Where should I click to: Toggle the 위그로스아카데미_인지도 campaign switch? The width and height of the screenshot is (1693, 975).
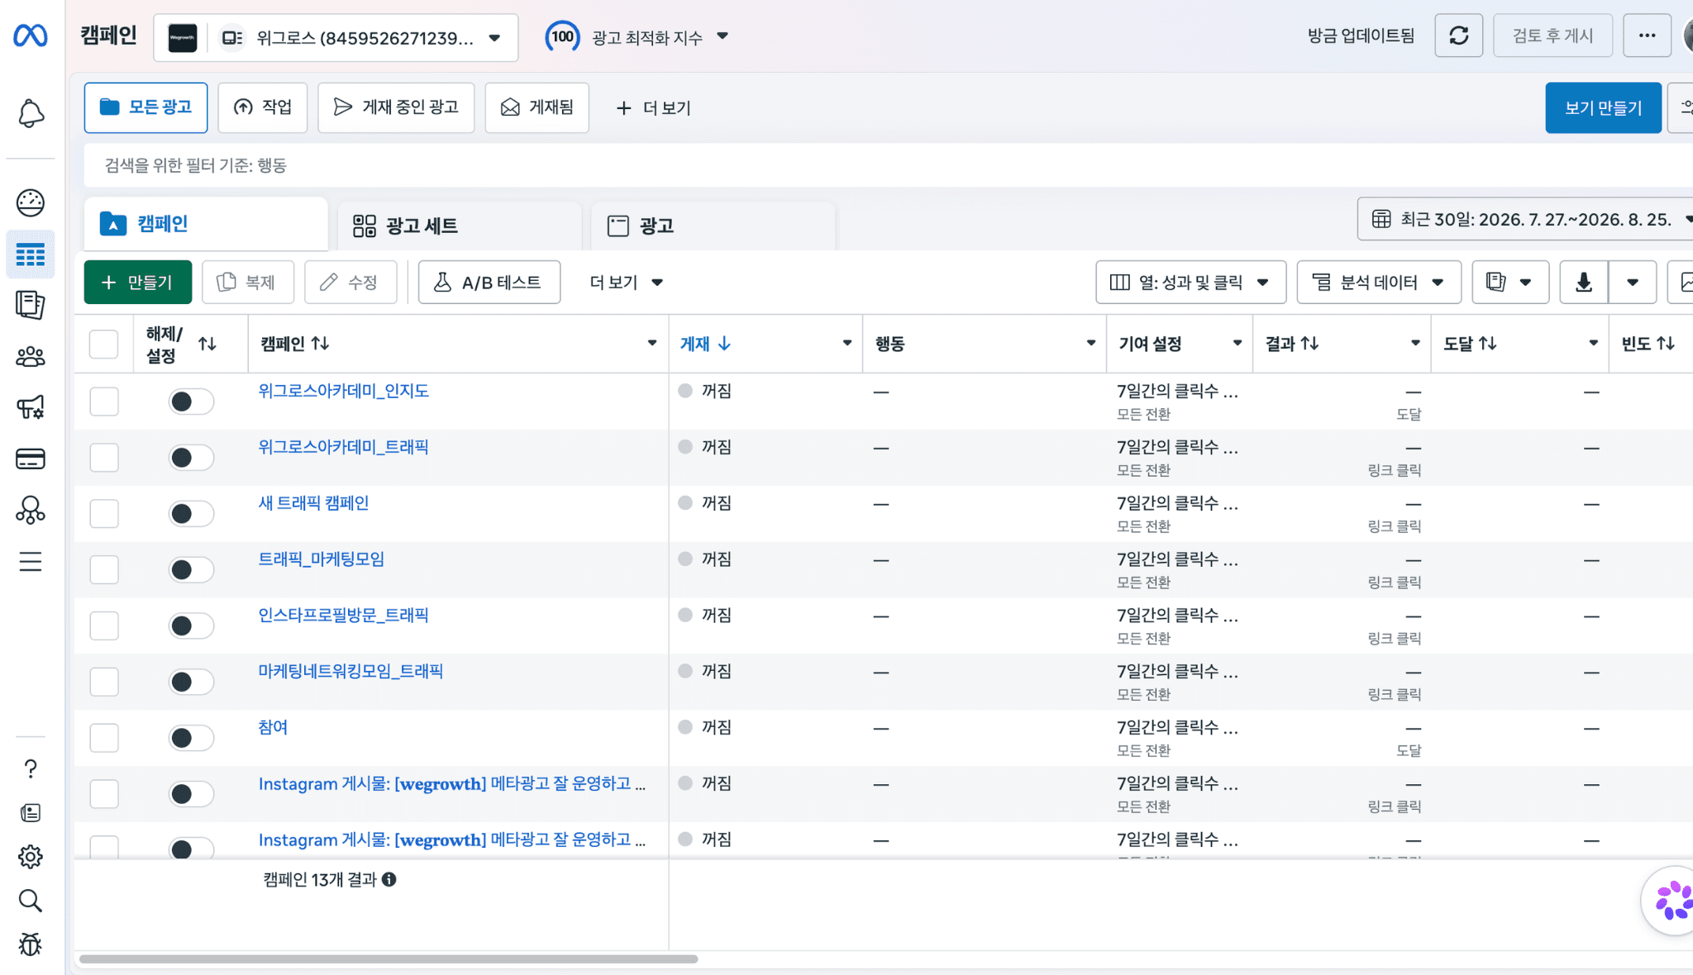pos(191,402)
